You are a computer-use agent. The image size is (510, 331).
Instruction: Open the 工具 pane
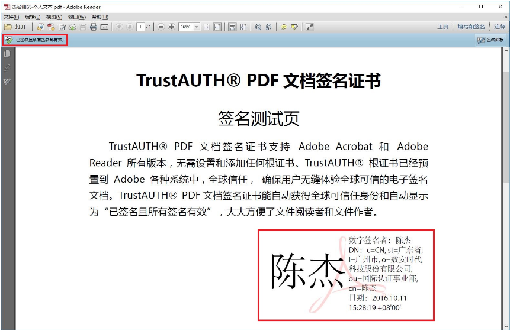point(442,27)
